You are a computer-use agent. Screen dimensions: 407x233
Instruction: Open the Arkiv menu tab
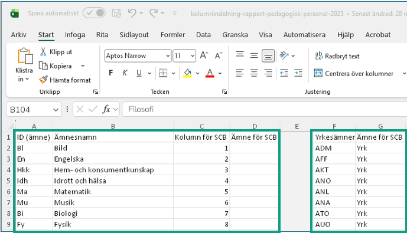point(19,35)
